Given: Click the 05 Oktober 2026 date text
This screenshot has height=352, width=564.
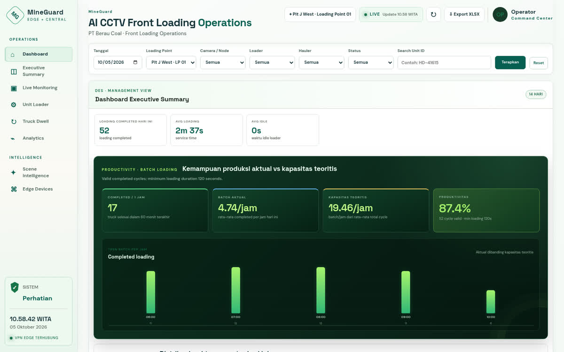Looking at the screenshot, I should [x=29, y=327].
